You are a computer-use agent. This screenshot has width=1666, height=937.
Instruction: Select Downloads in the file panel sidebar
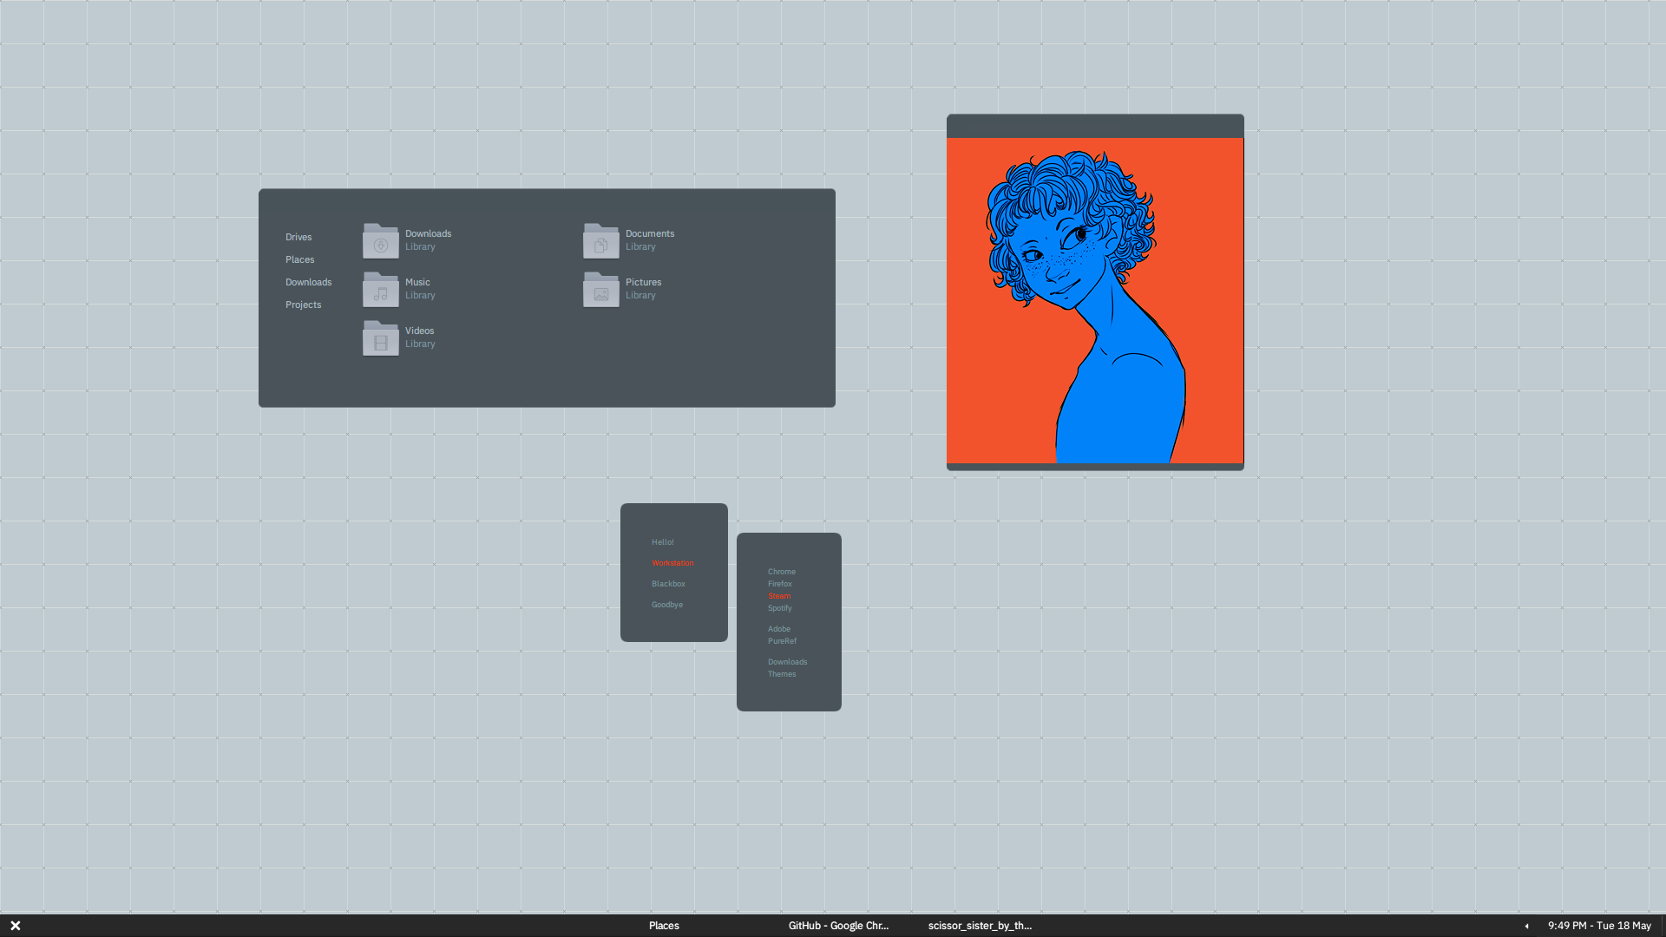tap(309, 282)
